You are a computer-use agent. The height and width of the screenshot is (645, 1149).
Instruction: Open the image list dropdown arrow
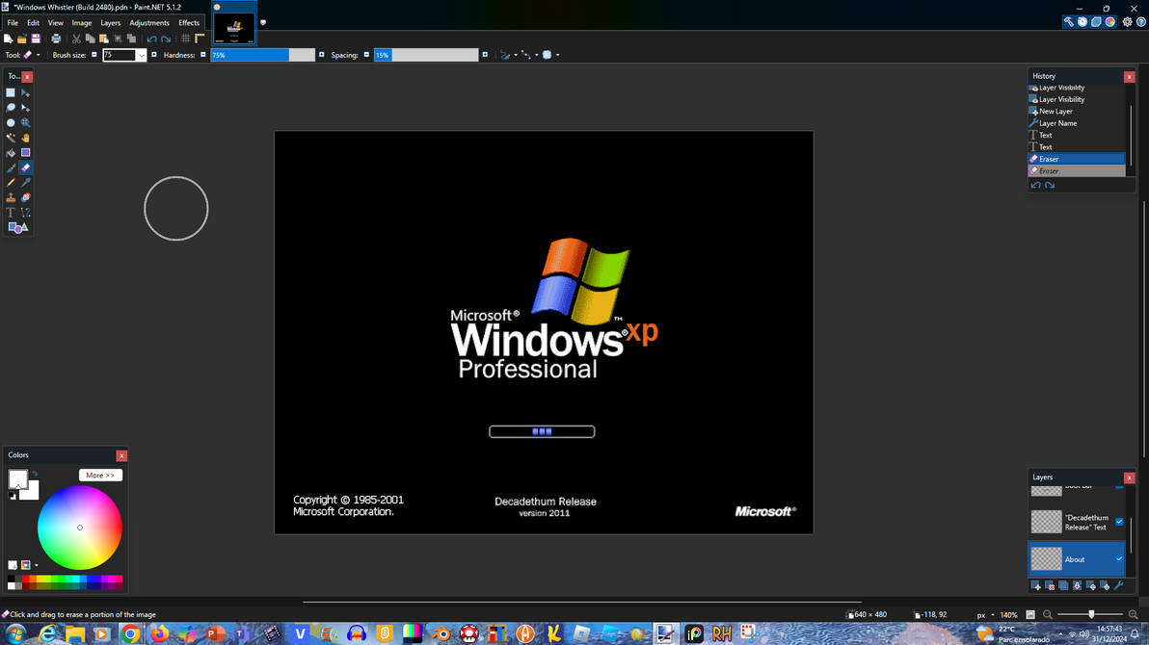tap(263, 23)
